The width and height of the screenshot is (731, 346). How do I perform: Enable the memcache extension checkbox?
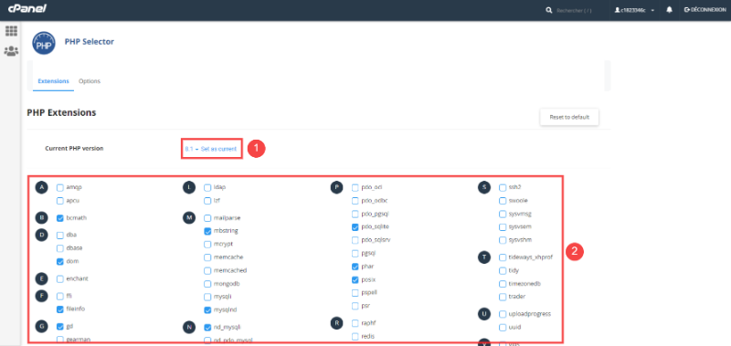pos(207,257)
